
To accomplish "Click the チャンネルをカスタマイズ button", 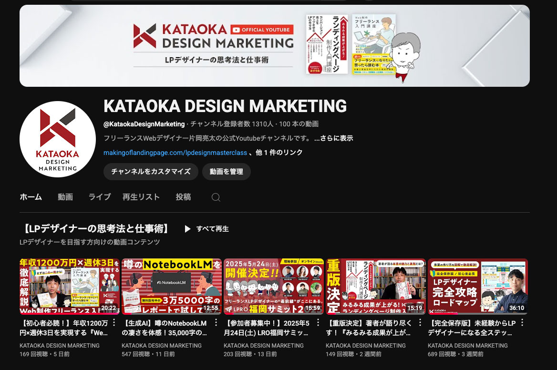I will point(151,172).
